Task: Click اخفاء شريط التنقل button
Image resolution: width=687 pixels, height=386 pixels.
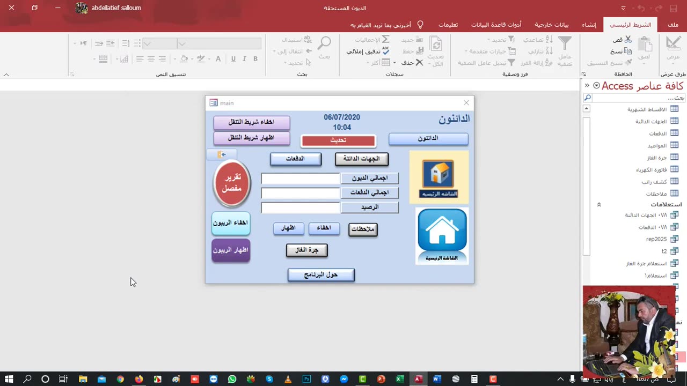Action: (x=252, y=122)
